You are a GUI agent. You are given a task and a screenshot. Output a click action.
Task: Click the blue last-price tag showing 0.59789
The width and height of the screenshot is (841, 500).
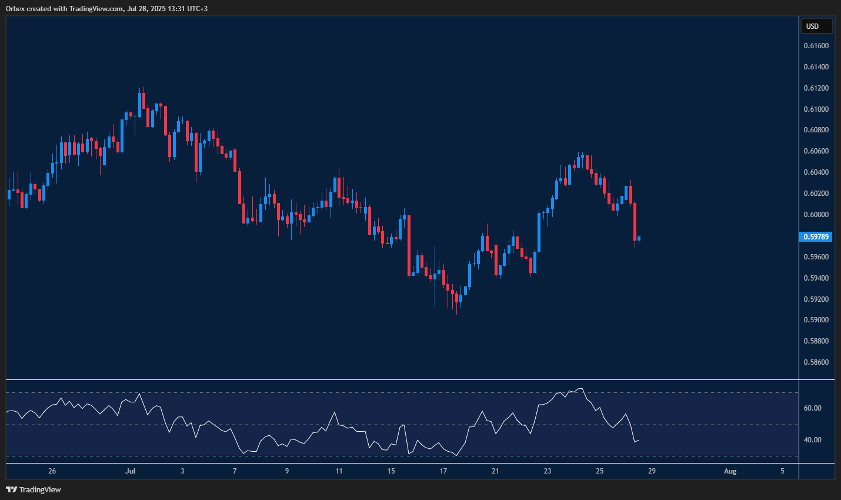pyautogui.click(x=816, y=236)
